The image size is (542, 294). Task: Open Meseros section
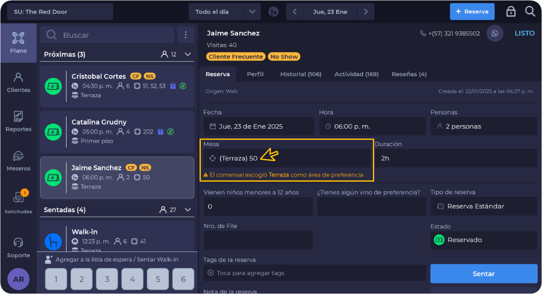(18, 161)
